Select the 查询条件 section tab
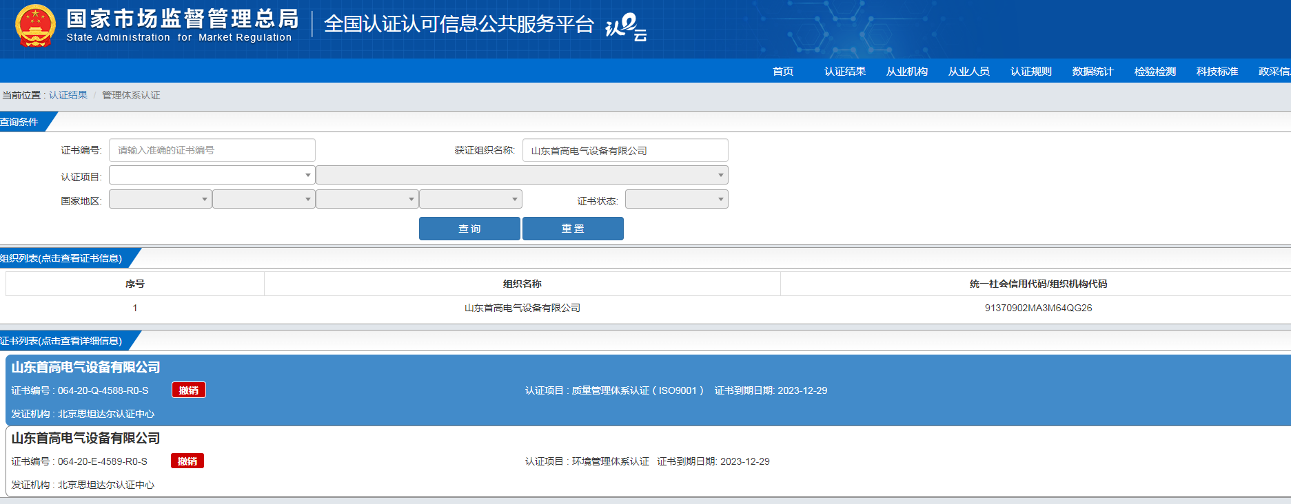1291x504 pixels. point(24,122)
